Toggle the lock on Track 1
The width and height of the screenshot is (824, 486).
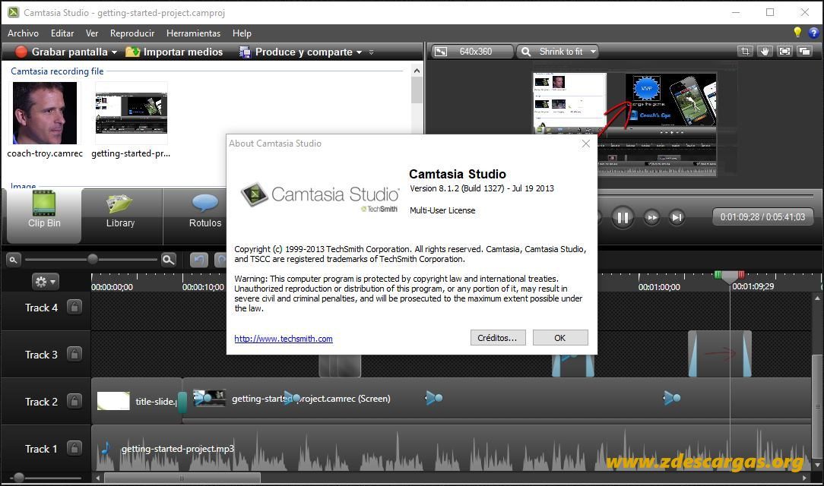(x=74, y=449)
